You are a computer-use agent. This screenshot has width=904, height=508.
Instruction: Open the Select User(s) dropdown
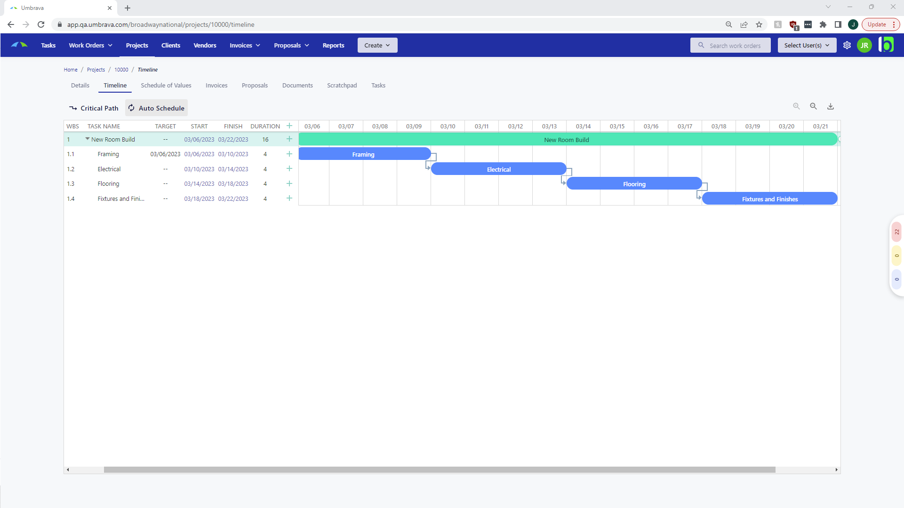(806, 45)
